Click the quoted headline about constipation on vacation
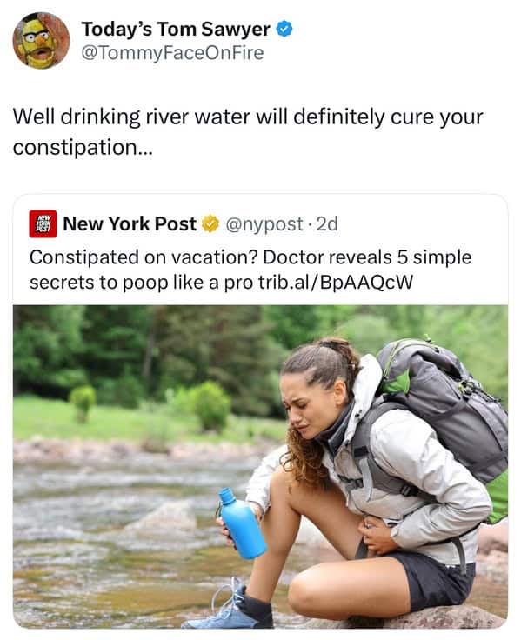The image size is (521, 640). [x=250, y=270]
